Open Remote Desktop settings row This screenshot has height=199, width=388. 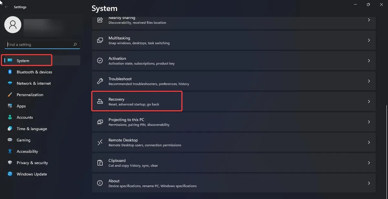pos(234,142)
